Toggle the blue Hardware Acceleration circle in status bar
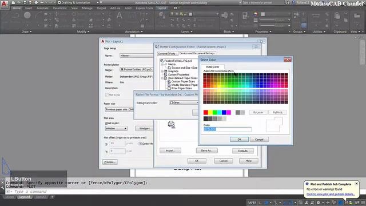This screenshot has height=206, width=366. click(340, 203)
